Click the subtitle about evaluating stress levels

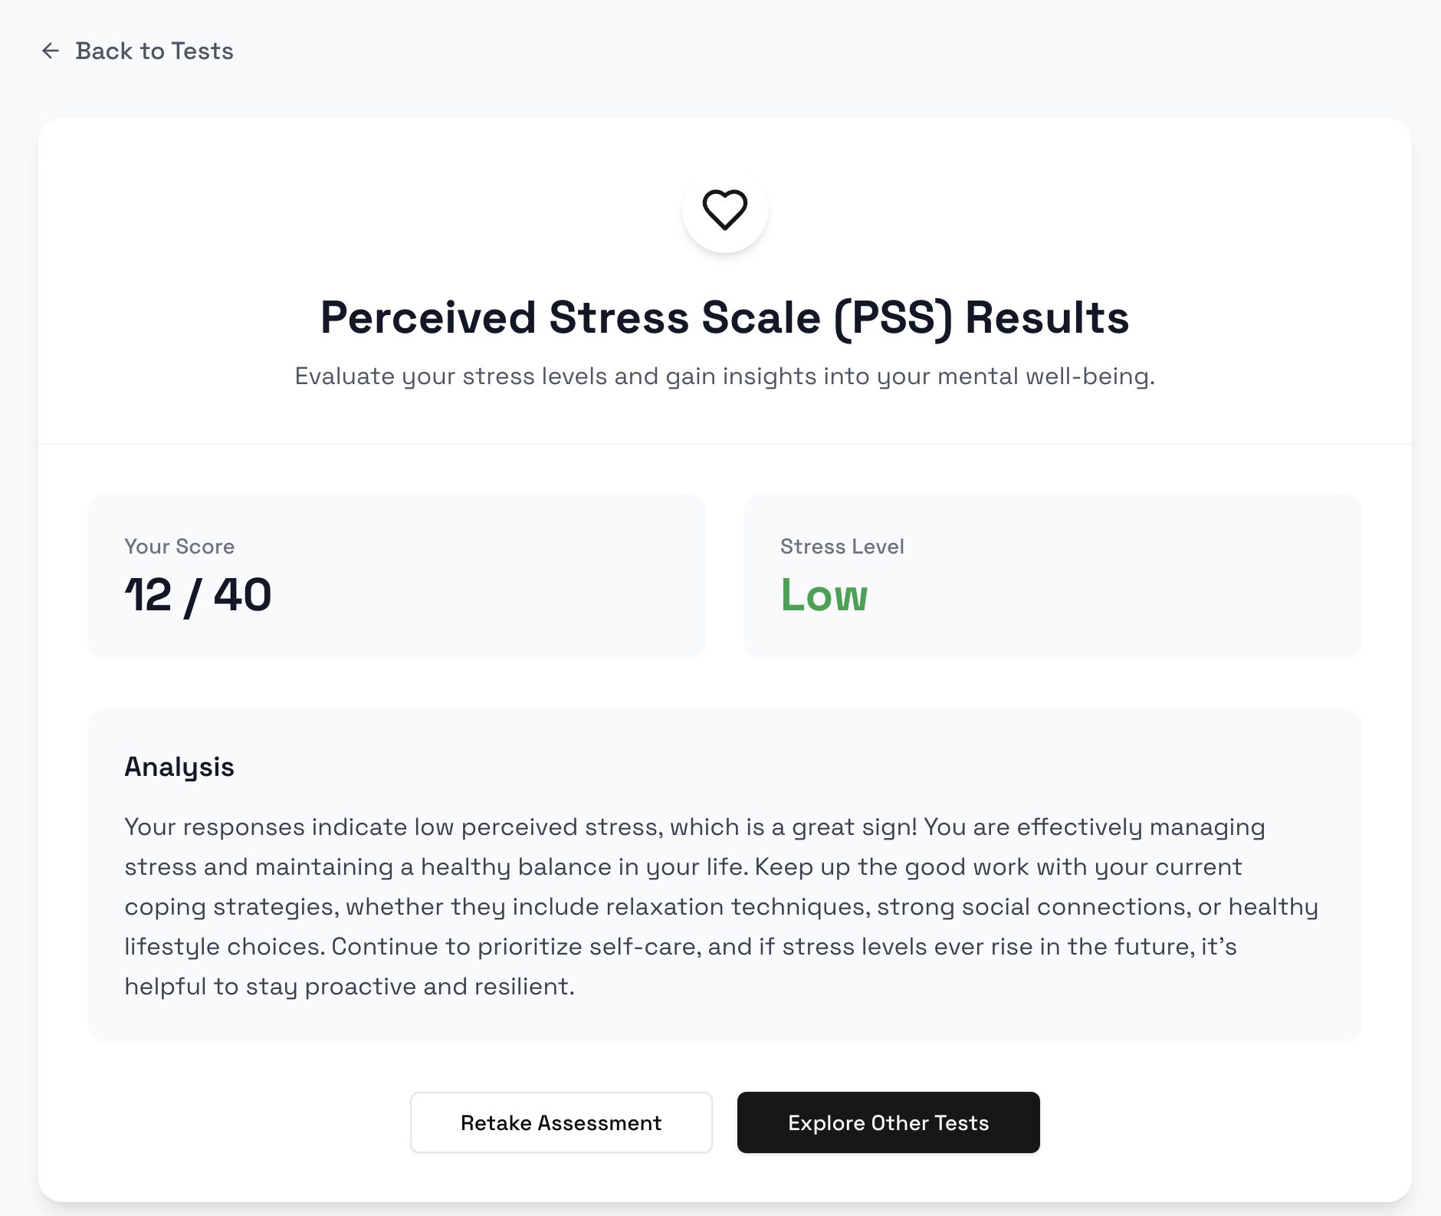[x=724, y=376]
